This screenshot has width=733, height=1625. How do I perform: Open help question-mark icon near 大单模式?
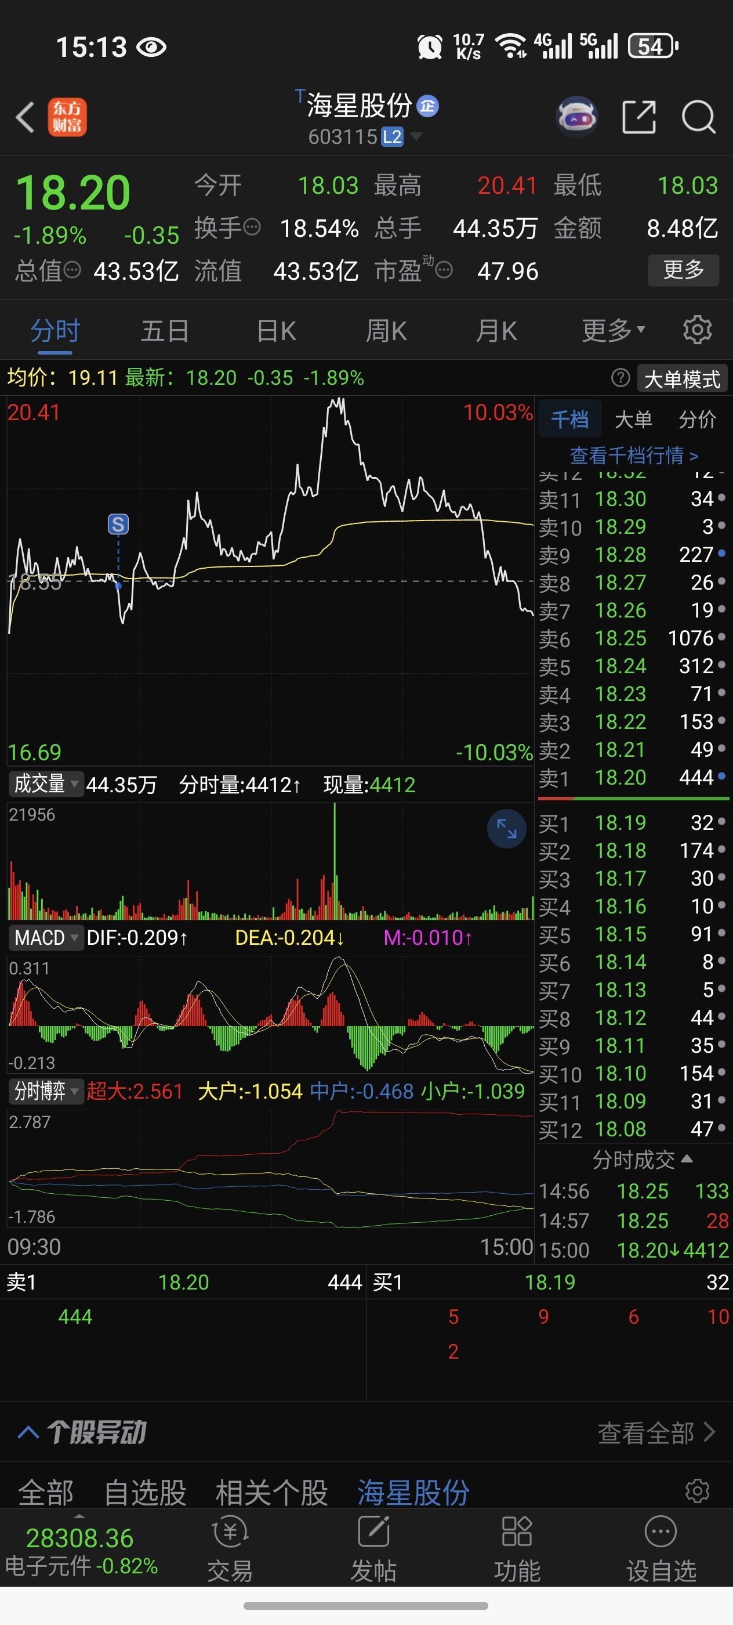click(x=620, y=378)
